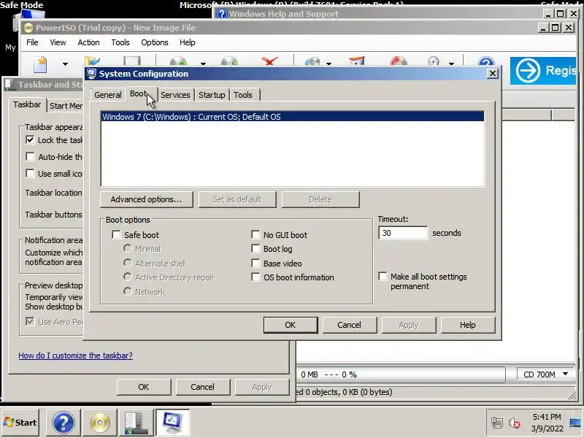
Task: Switch to the Start Menu tab
Action: (x=66, y=106)
